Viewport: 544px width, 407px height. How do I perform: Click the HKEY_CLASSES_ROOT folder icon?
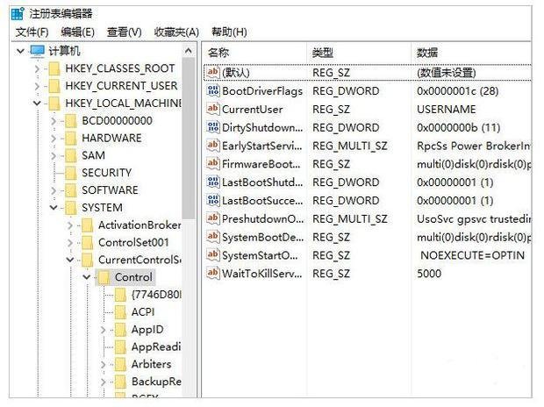[54, 68]
